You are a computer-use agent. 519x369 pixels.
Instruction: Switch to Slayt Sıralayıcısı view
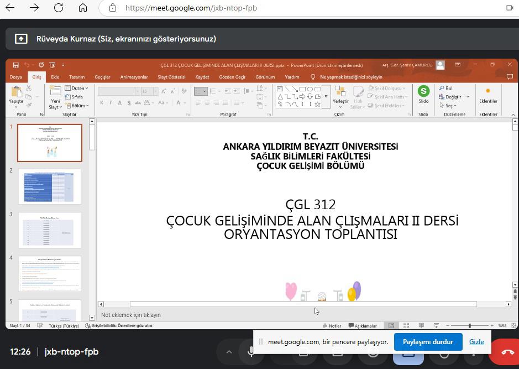(406, 326)
